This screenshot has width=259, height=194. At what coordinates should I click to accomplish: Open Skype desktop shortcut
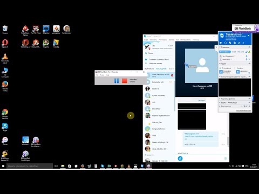[5, 127]
